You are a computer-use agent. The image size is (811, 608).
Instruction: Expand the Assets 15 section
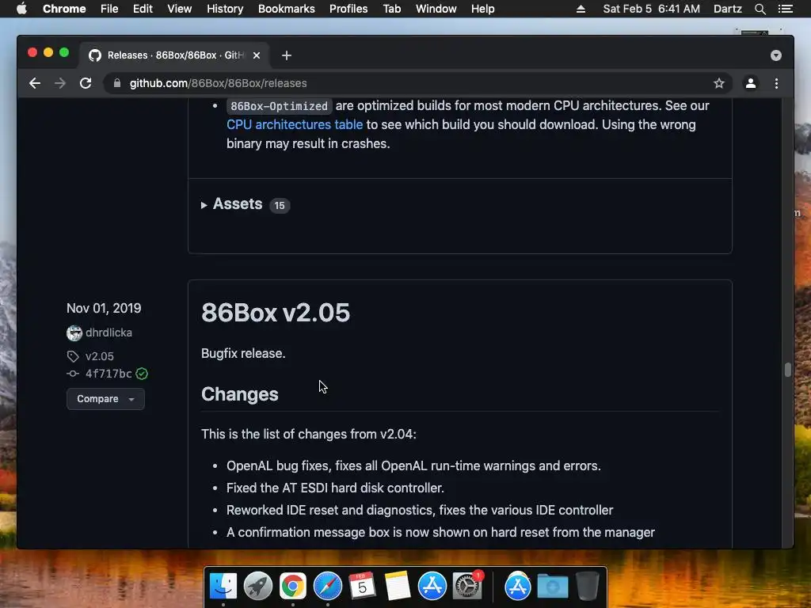(246, 204)
